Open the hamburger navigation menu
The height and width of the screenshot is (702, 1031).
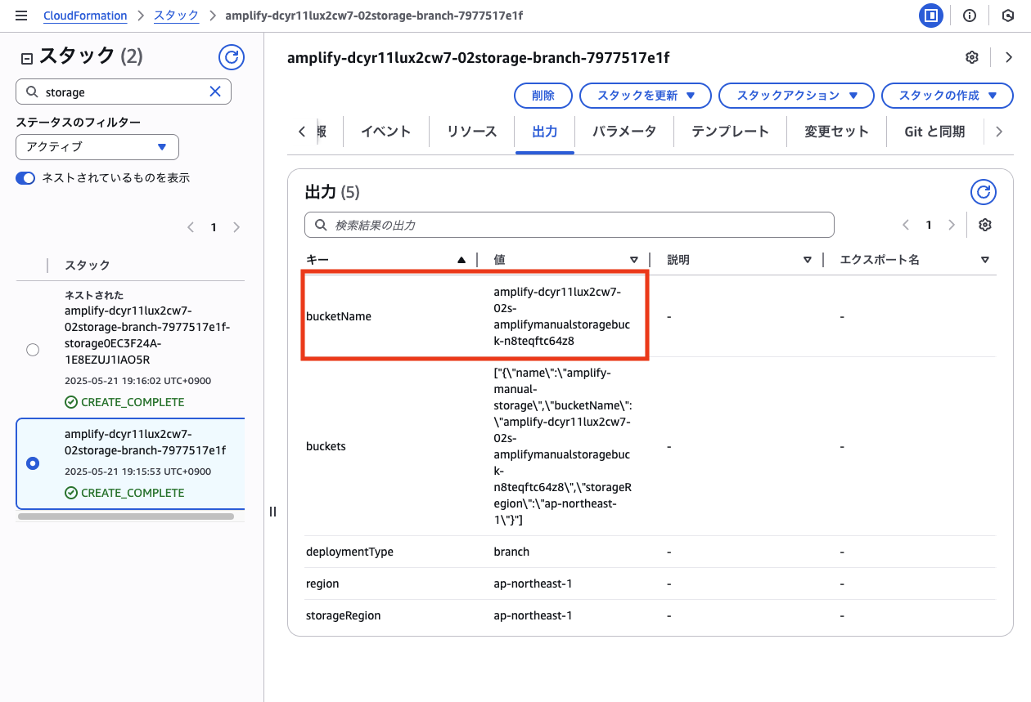click(22, 16)
